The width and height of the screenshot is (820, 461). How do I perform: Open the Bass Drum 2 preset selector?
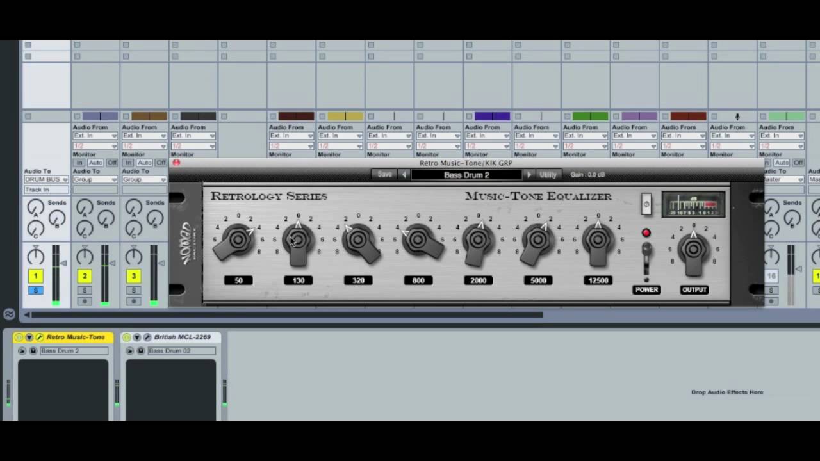tap(466, 175)
